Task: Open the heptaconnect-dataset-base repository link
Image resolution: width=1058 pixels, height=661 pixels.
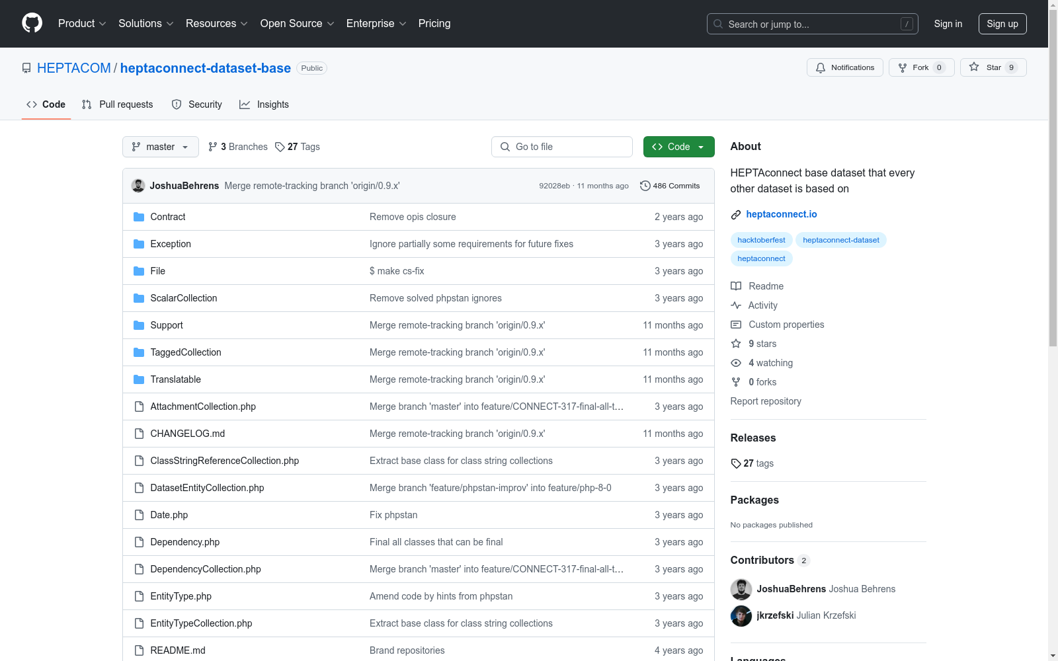Action: [x=206, y=68]
